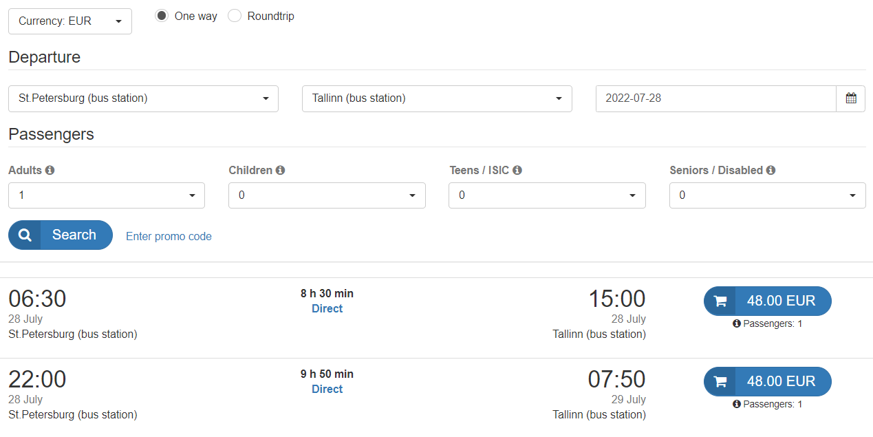Click the Teens / ISIC info icon
The height and width of the screenshot is (437, 873).
click(517, 170)
